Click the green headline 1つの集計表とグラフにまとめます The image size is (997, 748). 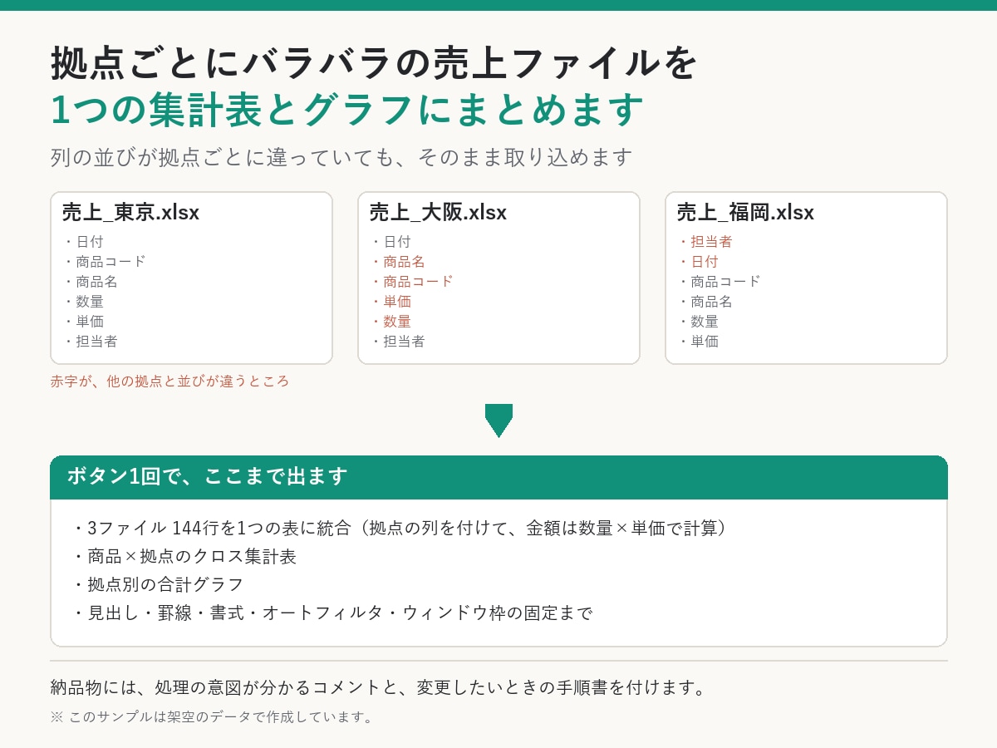pos(347,110)
